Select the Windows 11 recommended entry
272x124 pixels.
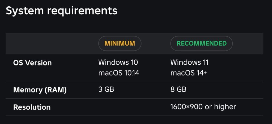click(x=189, y=62)
